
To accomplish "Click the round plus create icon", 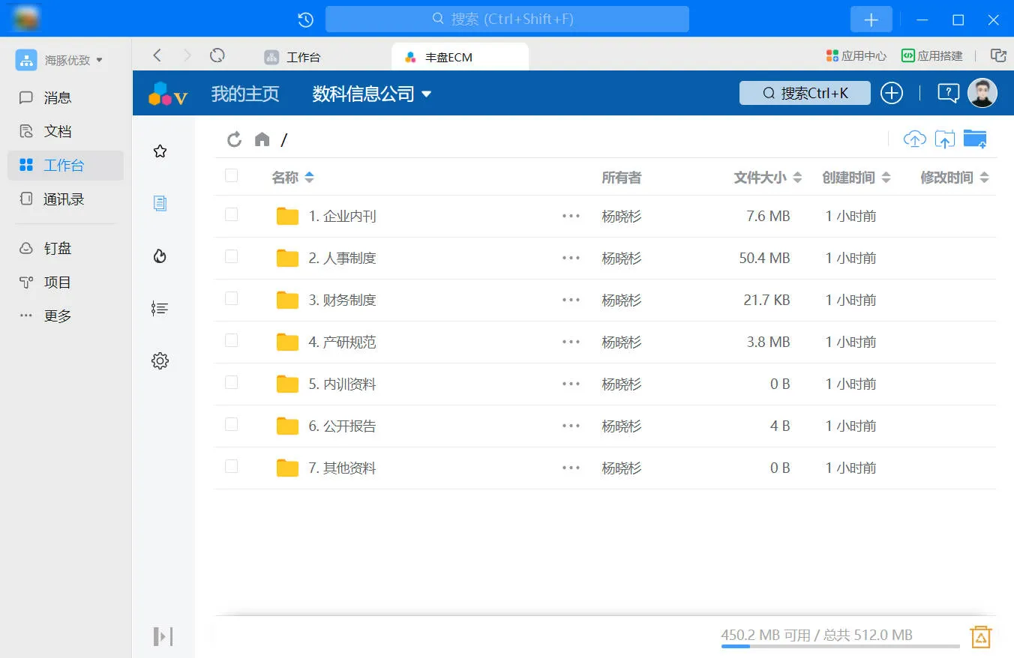I will point(891,93).
